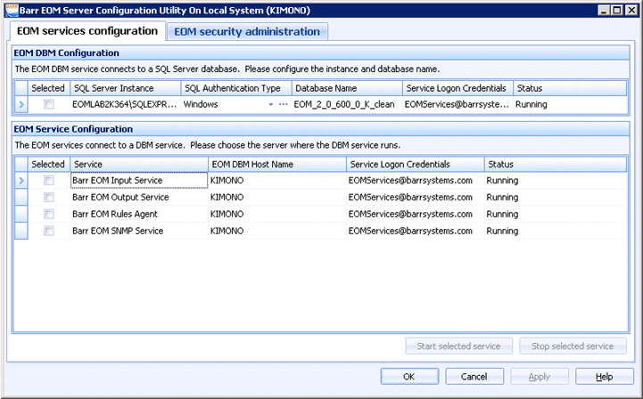Tick the checkbox for Barr EOM SNMP Service

[49, 231]
